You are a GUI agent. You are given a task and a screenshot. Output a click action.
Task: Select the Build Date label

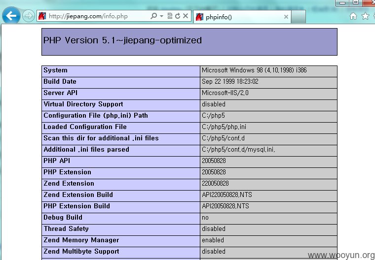pyautogui.click(x=60, y=81)
